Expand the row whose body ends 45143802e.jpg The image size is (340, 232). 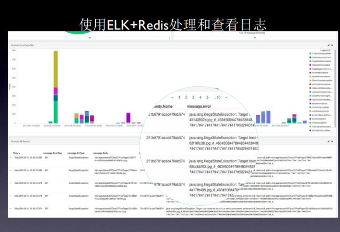[11, 158]
